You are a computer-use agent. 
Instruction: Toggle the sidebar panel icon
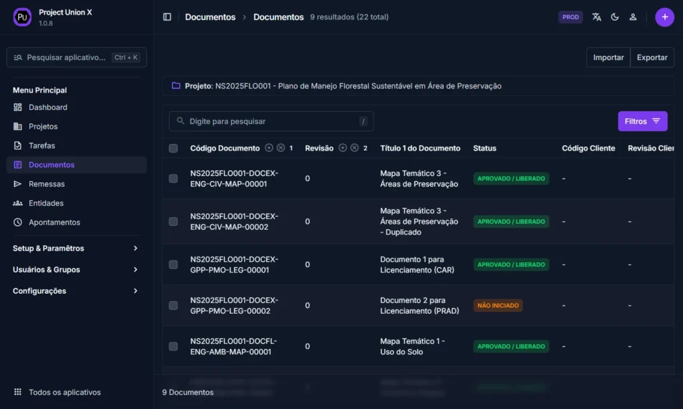click(167, 17)
